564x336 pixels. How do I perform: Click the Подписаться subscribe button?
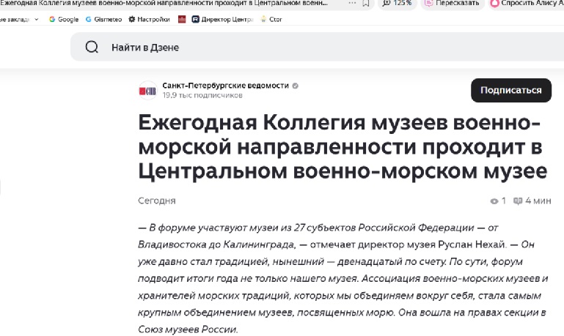coord(510,90)
